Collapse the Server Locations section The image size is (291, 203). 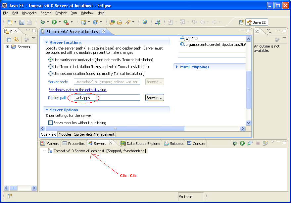click(x=46, y=43)
